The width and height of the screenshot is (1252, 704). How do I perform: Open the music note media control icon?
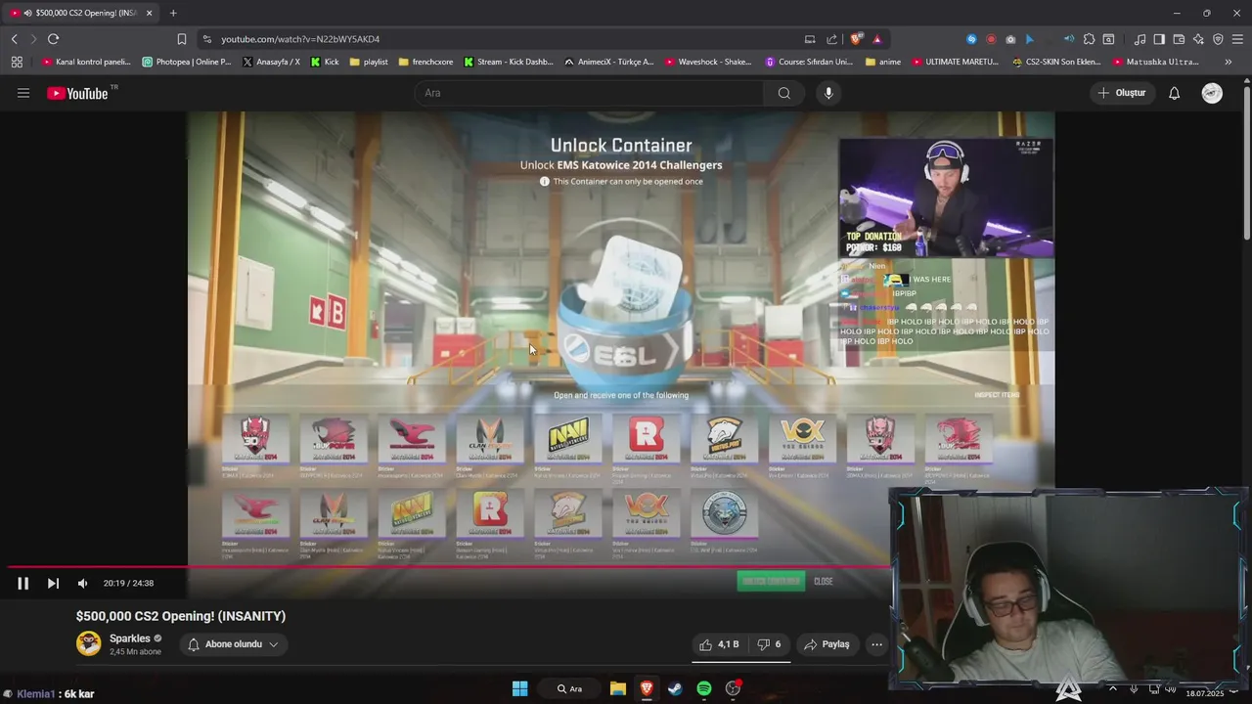[x=1140, y=39]
